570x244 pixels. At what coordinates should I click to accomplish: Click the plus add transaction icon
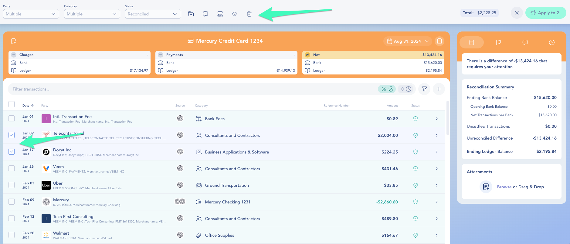point(439,89)
